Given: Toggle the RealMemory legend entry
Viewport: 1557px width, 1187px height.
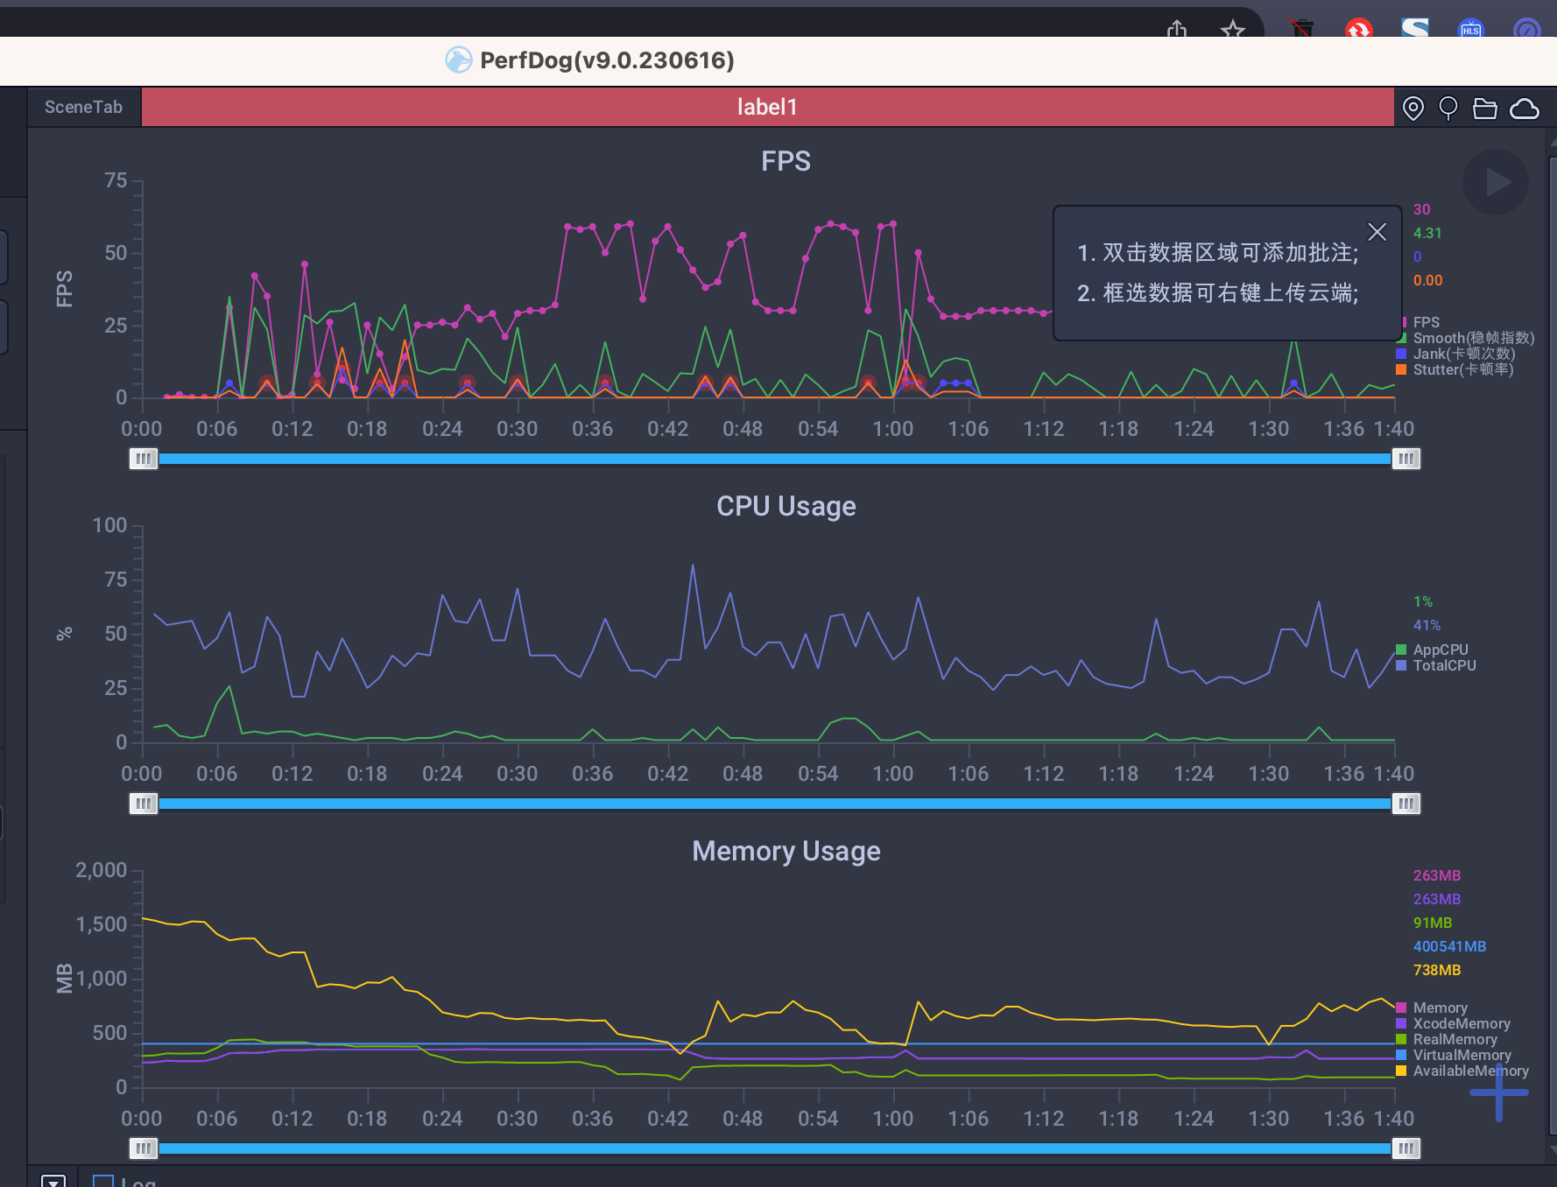Looking at the screenshot, I should (x=1447, y=1039).
